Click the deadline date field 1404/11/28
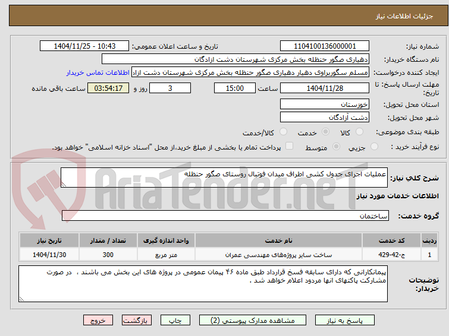 point(325,88)
